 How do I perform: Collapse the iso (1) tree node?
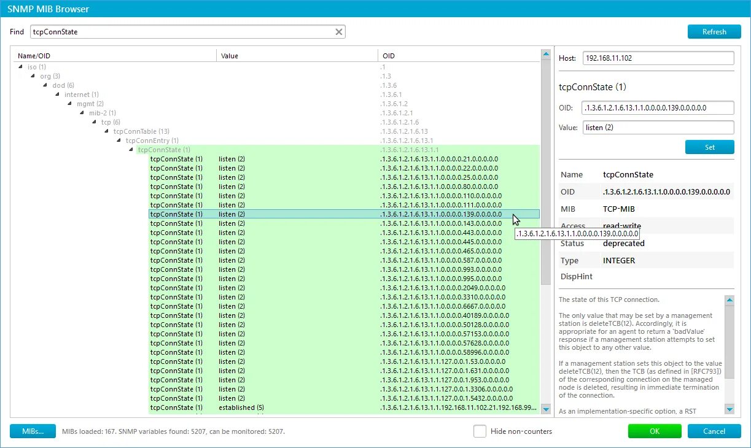point(21,67)
